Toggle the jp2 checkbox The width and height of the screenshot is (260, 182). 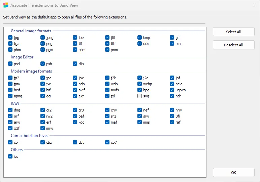coord(10,78)
